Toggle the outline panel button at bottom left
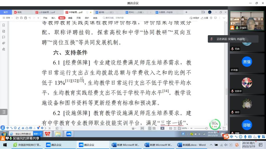Image resolution: width=266 pixels, height=149 pixels. tap(4, 112)
